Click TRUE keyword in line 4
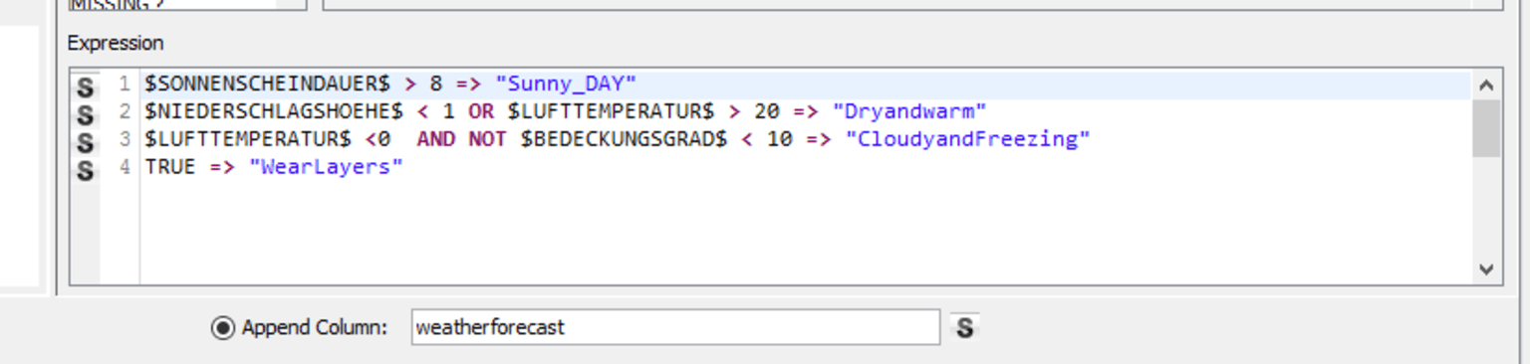Viewport: 1530px width, 364px height. (x=170, y=167)
